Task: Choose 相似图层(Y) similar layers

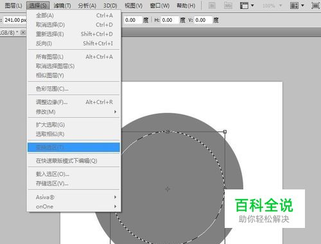Action: [x=74, y=75]
